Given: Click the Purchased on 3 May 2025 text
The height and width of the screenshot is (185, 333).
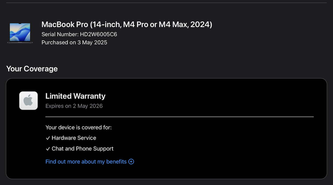Looking at the screenshot, I should [74, 42].
